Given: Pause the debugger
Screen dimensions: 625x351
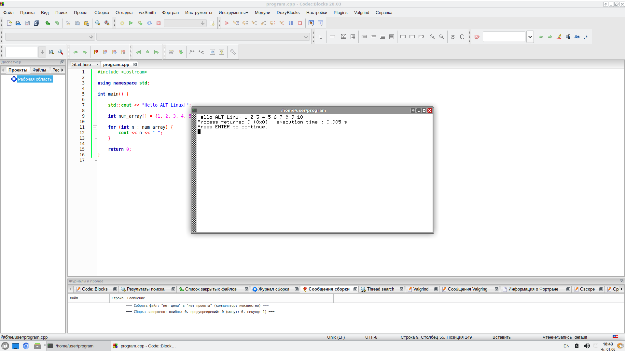Looking at the screenshot, I should 291,23.
